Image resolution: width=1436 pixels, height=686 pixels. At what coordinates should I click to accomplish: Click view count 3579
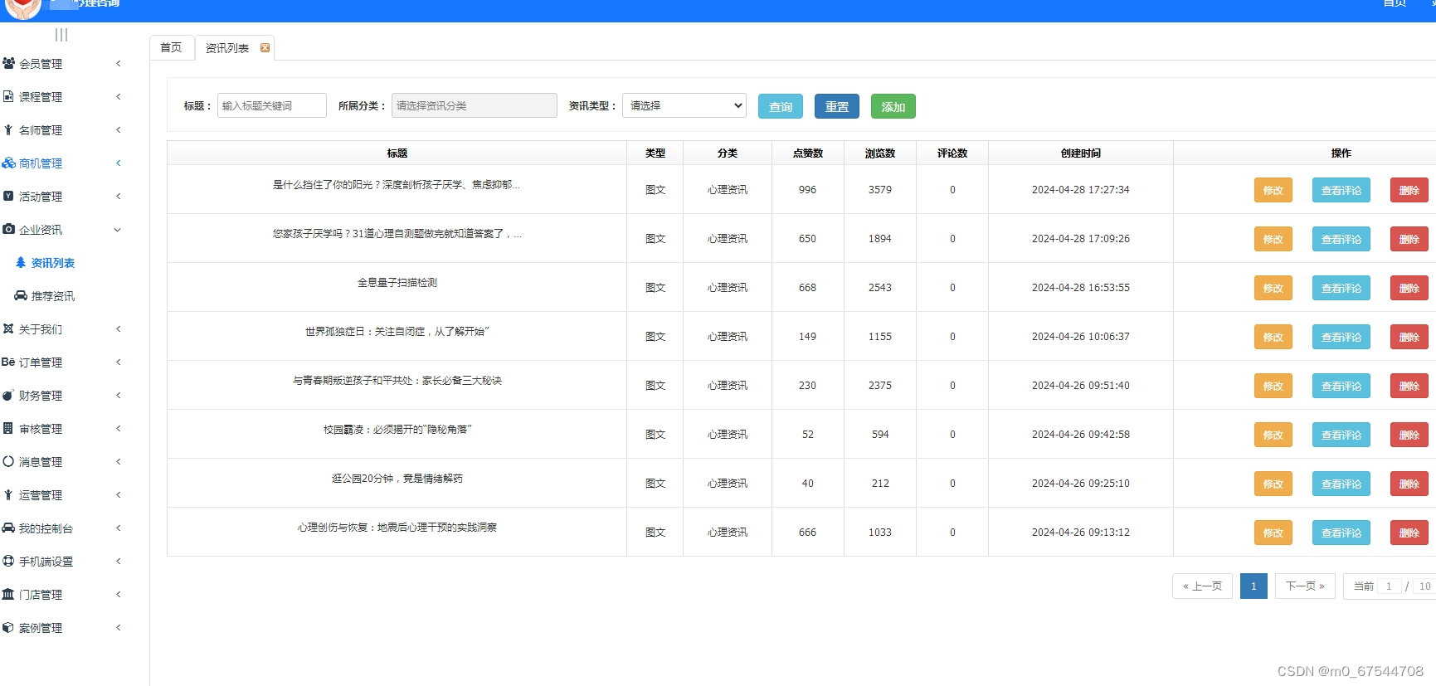click(880, 190)
